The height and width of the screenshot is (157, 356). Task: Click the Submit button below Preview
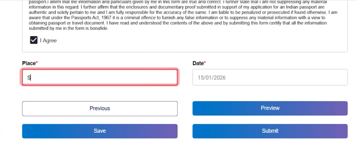(x=270, y=131)
